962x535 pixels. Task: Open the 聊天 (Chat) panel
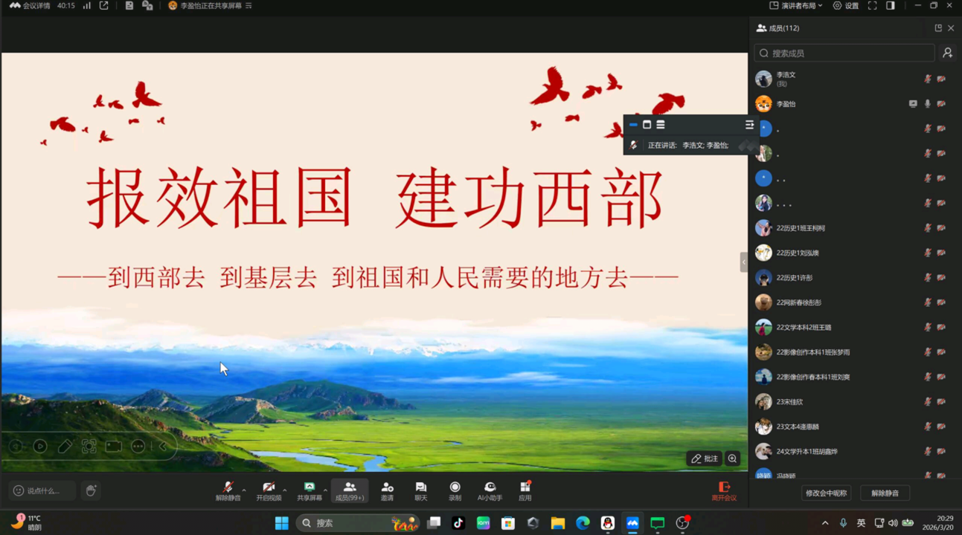pyautogui.click(x=420, y=490)
